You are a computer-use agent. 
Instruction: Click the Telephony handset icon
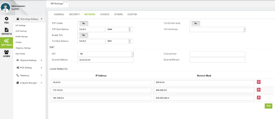click(18, 75)
